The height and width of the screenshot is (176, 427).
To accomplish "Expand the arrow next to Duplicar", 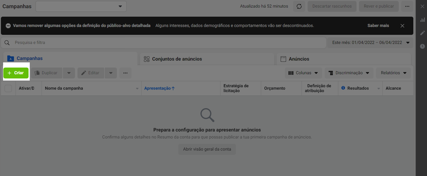I will click(69, 73).
